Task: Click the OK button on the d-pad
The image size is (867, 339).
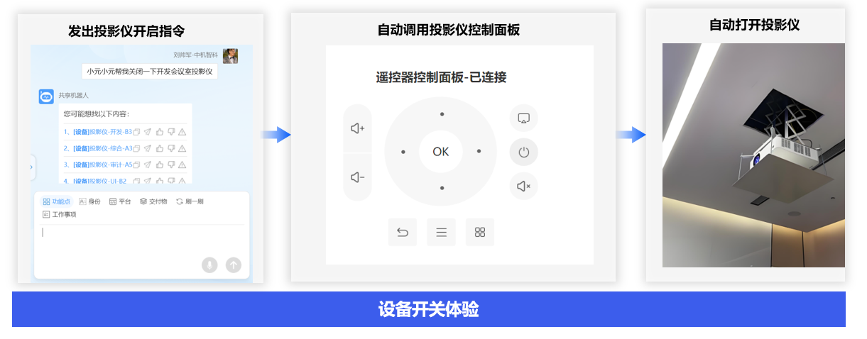Action: pyautogui.click(x=441, y=151)
